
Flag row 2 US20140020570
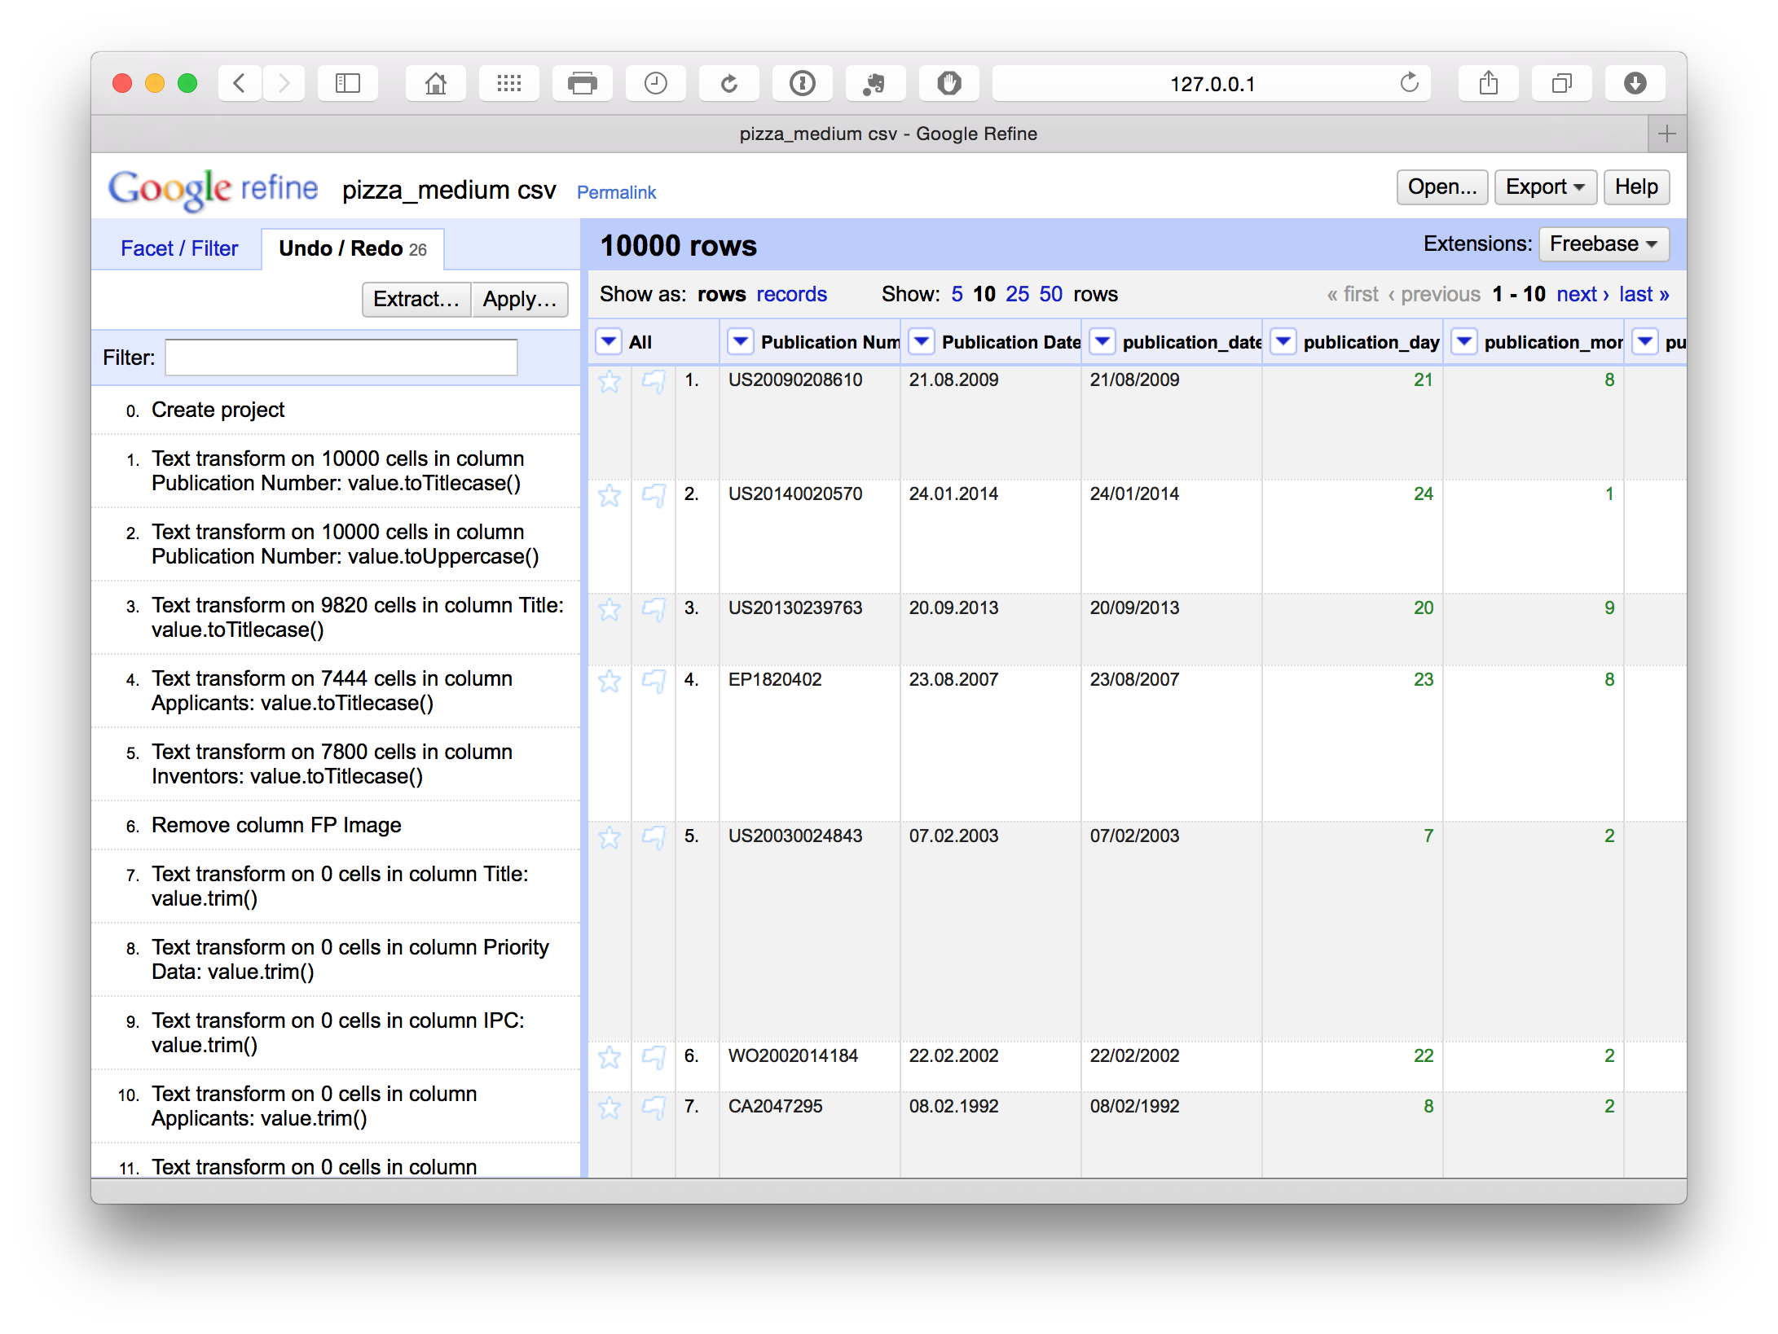click(x=654, y=495)
